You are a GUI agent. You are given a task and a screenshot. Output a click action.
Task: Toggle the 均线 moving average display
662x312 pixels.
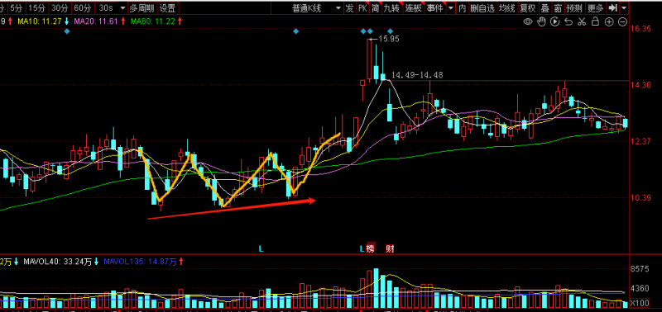coord(506,7)
